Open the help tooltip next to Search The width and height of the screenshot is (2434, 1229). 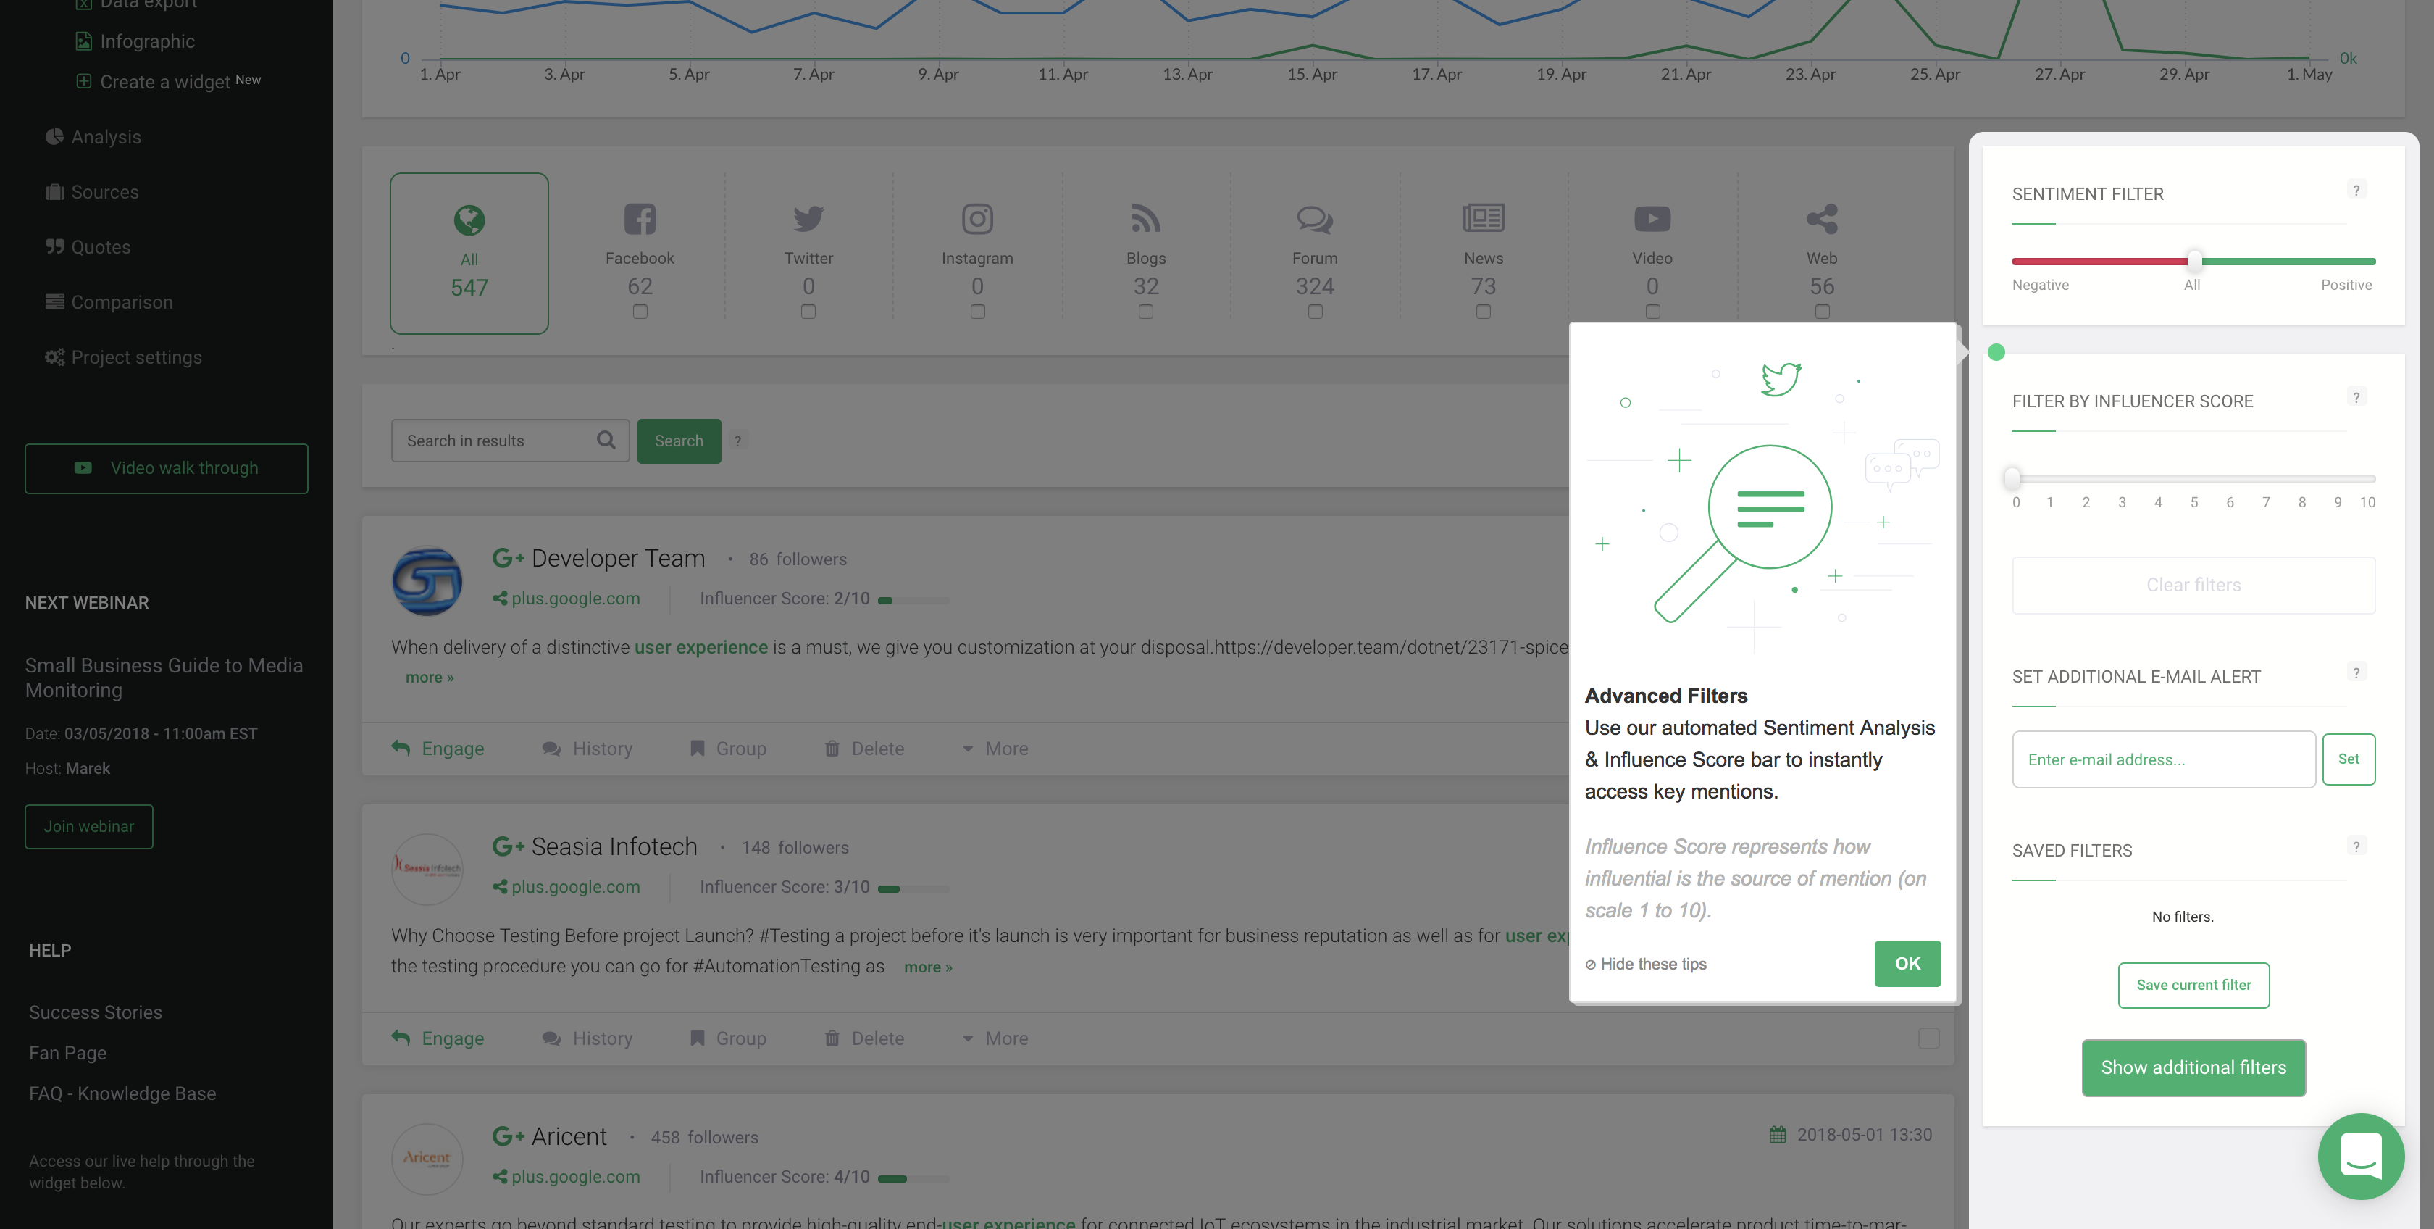[738, 441]
